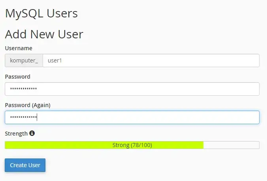
Task: Place cursor on user1 text in Username
Action: pyautogui.click(x=55, y=60)
